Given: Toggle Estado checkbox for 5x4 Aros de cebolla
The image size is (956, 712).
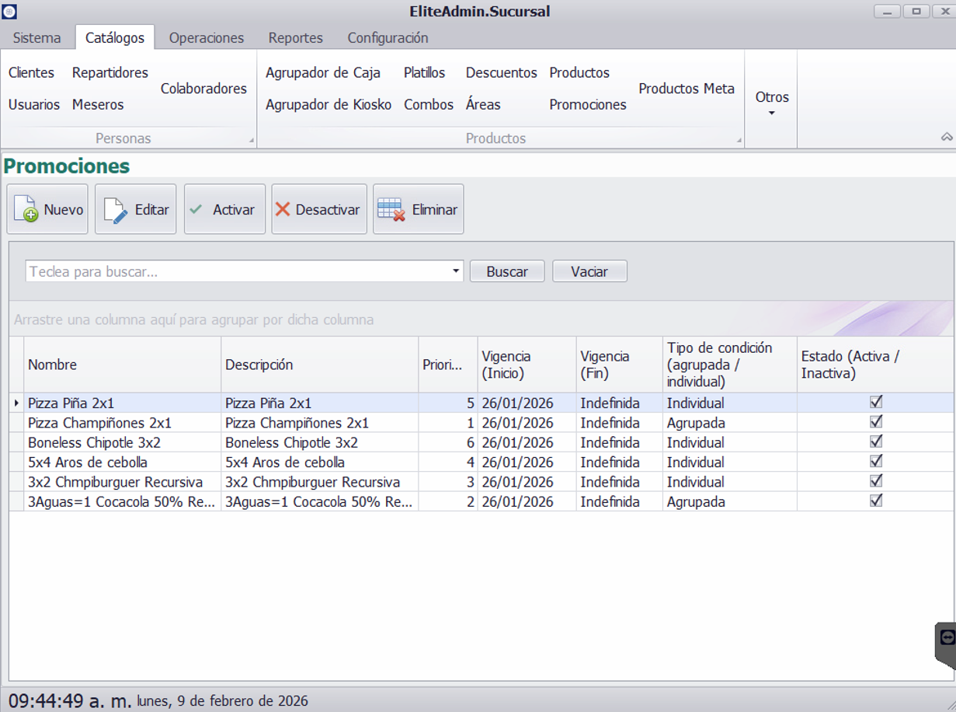Looking at the screenshot, I should coord(876,462).
